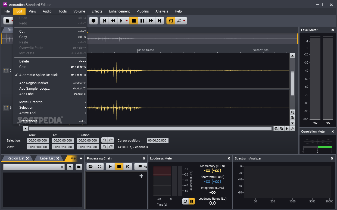Open the play options dropdown arrow

pos(127,21)
